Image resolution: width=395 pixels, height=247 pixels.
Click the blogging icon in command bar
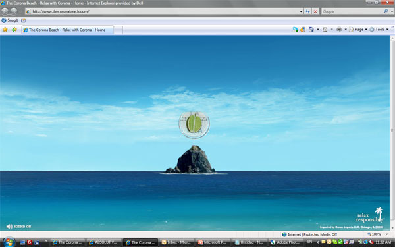tap(303, 30)
